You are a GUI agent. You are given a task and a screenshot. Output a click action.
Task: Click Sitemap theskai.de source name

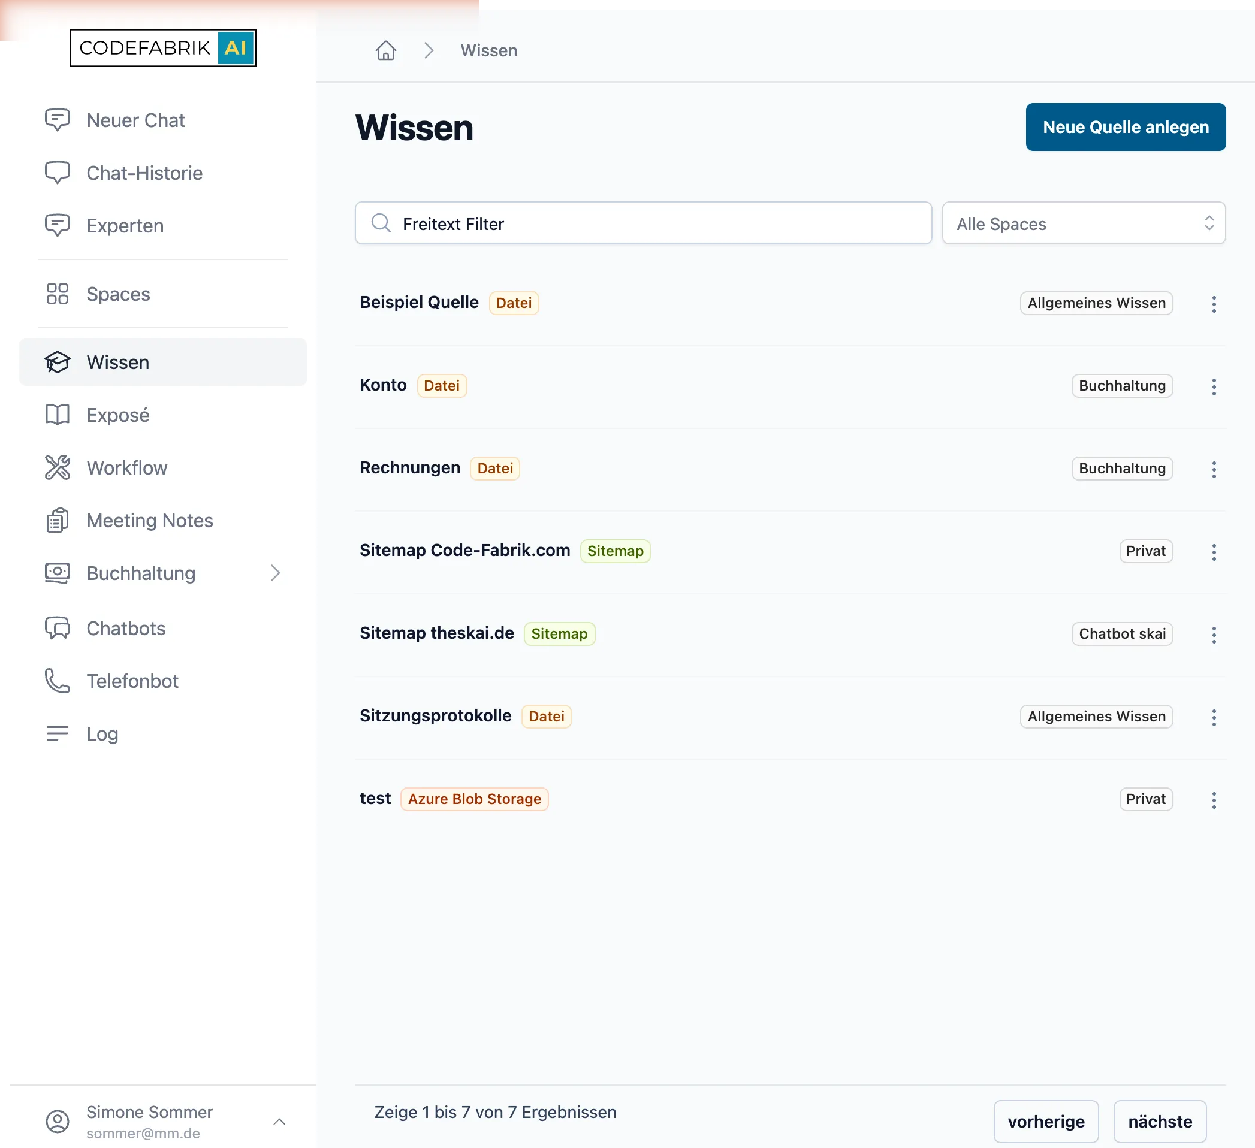click(x=436, y=633)
